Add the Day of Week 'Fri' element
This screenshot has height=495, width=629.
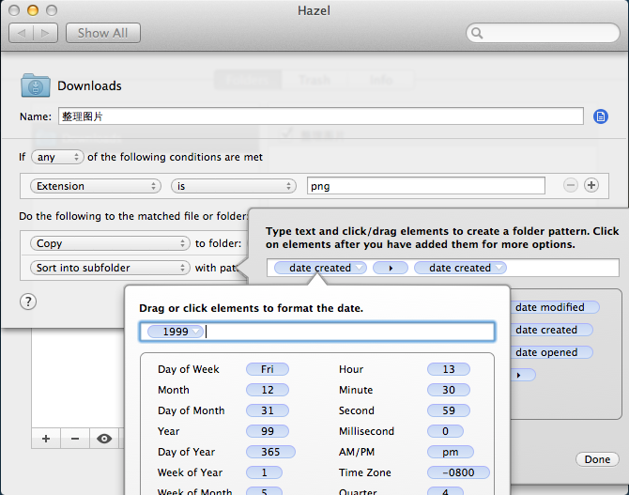coord(268,369)
